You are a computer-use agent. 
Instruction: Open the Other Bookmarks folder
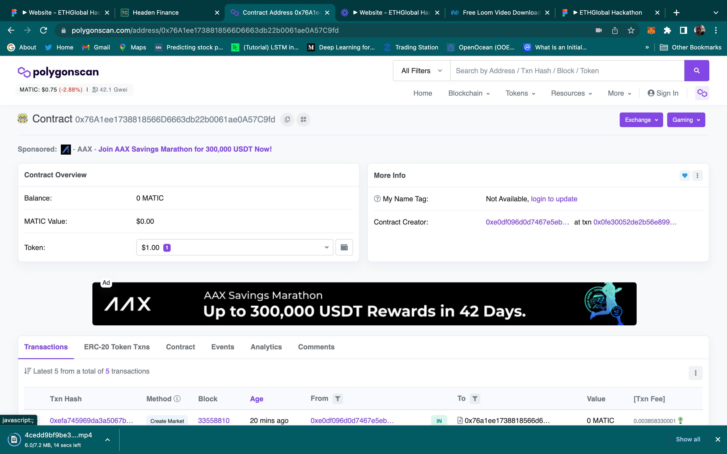tap(690, 47)
